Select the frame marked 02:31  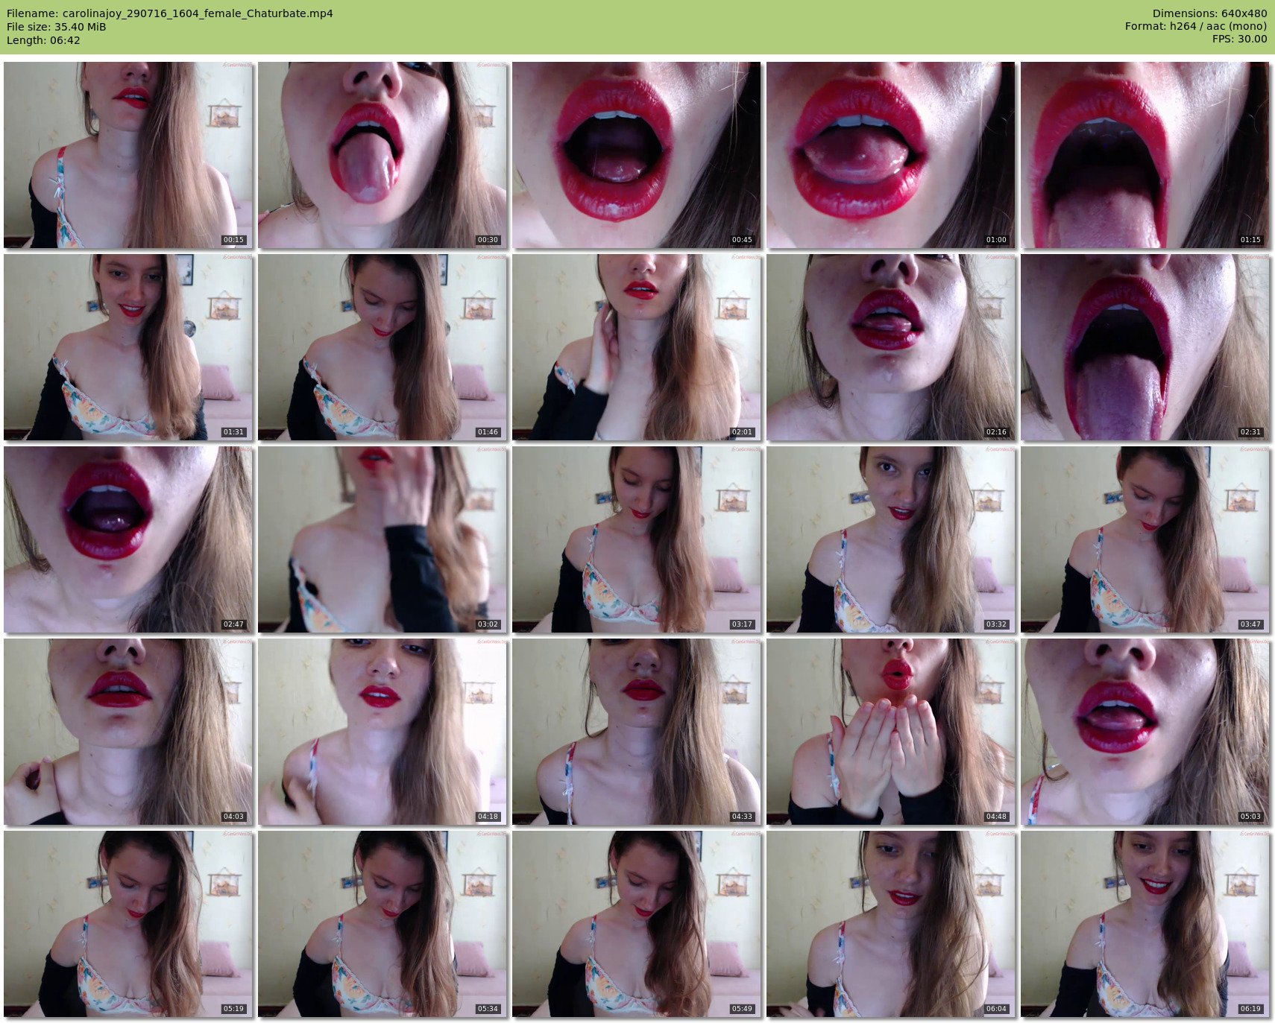pos(1145,347)
